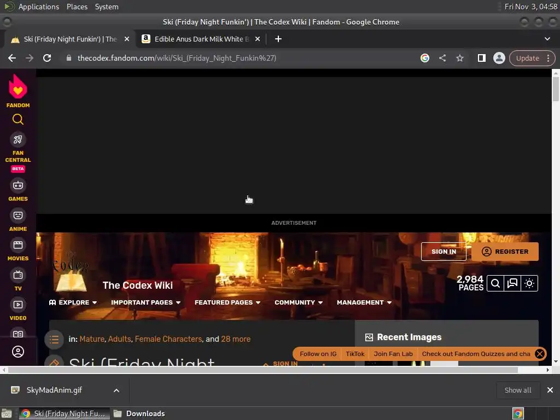Reload the page

pyautogui.click(x=47, y=58)
